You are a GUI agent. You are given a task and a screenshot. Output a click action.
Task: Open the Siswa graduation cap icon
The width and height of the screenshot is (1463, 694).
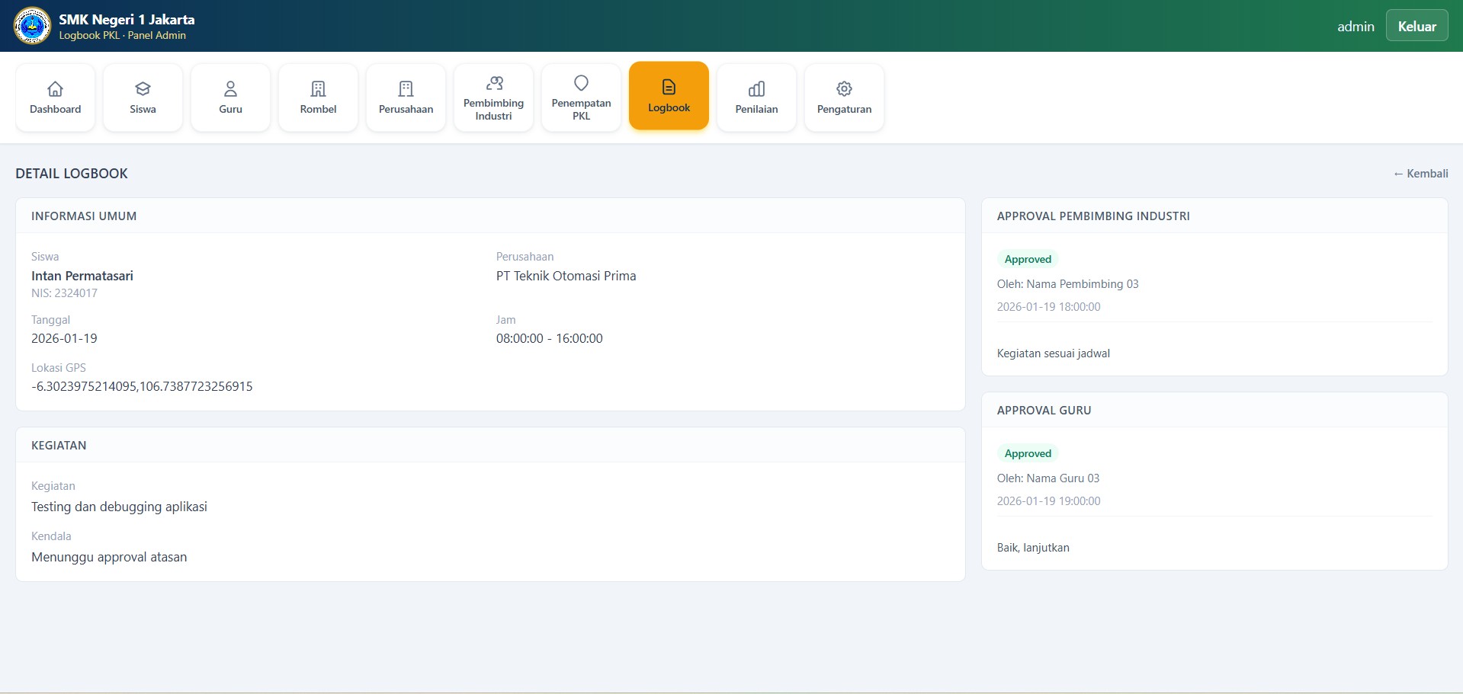(143, 88)
